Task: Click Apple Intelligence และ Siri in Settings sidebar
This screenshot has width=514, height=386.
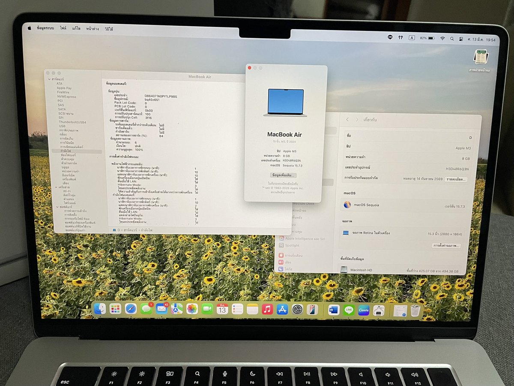Action: [302, 238]
